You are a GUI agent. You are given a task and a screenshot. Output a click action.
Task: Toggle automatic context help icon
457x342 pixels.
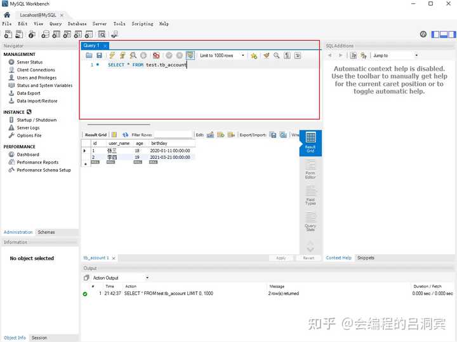364,55
